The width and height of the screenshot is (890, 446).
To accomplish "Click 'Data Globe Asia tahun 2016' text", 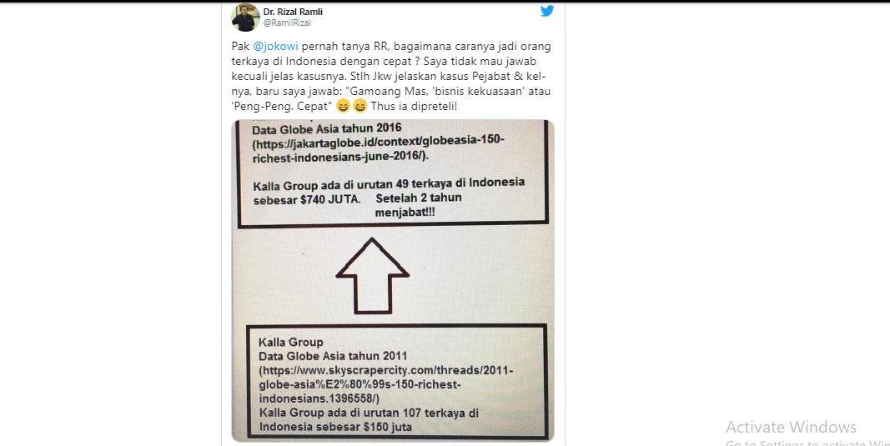I will point(327,129).
